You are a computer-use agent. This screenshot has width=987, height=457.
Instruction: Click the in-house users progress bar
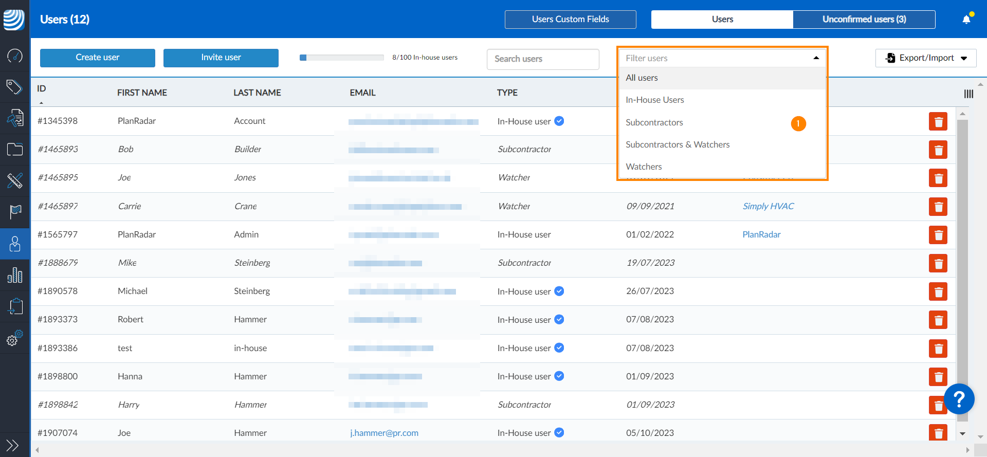click(342, 58)
